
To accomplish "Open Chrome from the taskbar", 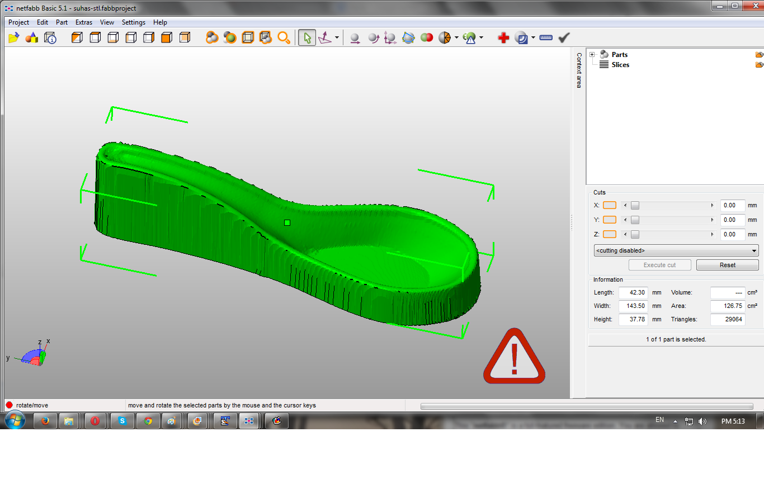I will point(148,421).
